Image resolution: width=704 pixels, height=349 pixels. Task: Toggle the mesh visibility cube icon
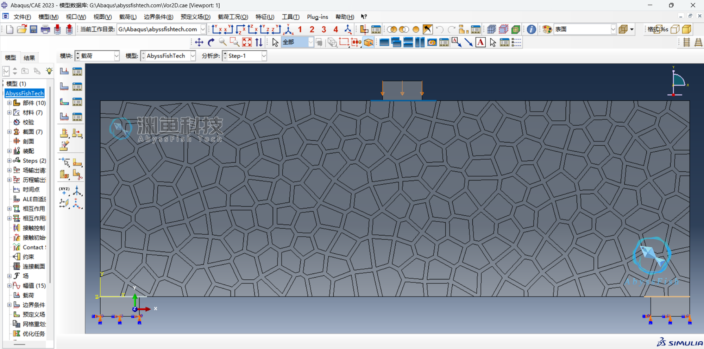pos(492,29)
